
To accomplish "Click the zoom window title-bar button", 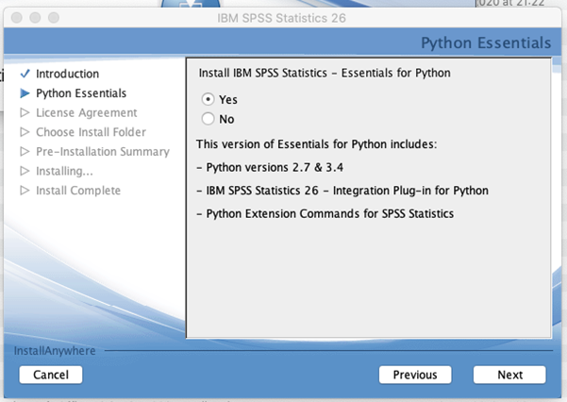I will coord(54,17).
